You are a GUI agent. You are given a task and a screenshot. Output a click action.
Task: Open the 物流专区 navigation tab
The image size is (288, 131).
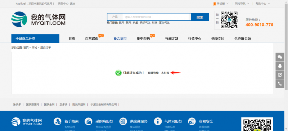tap(218, 39)
